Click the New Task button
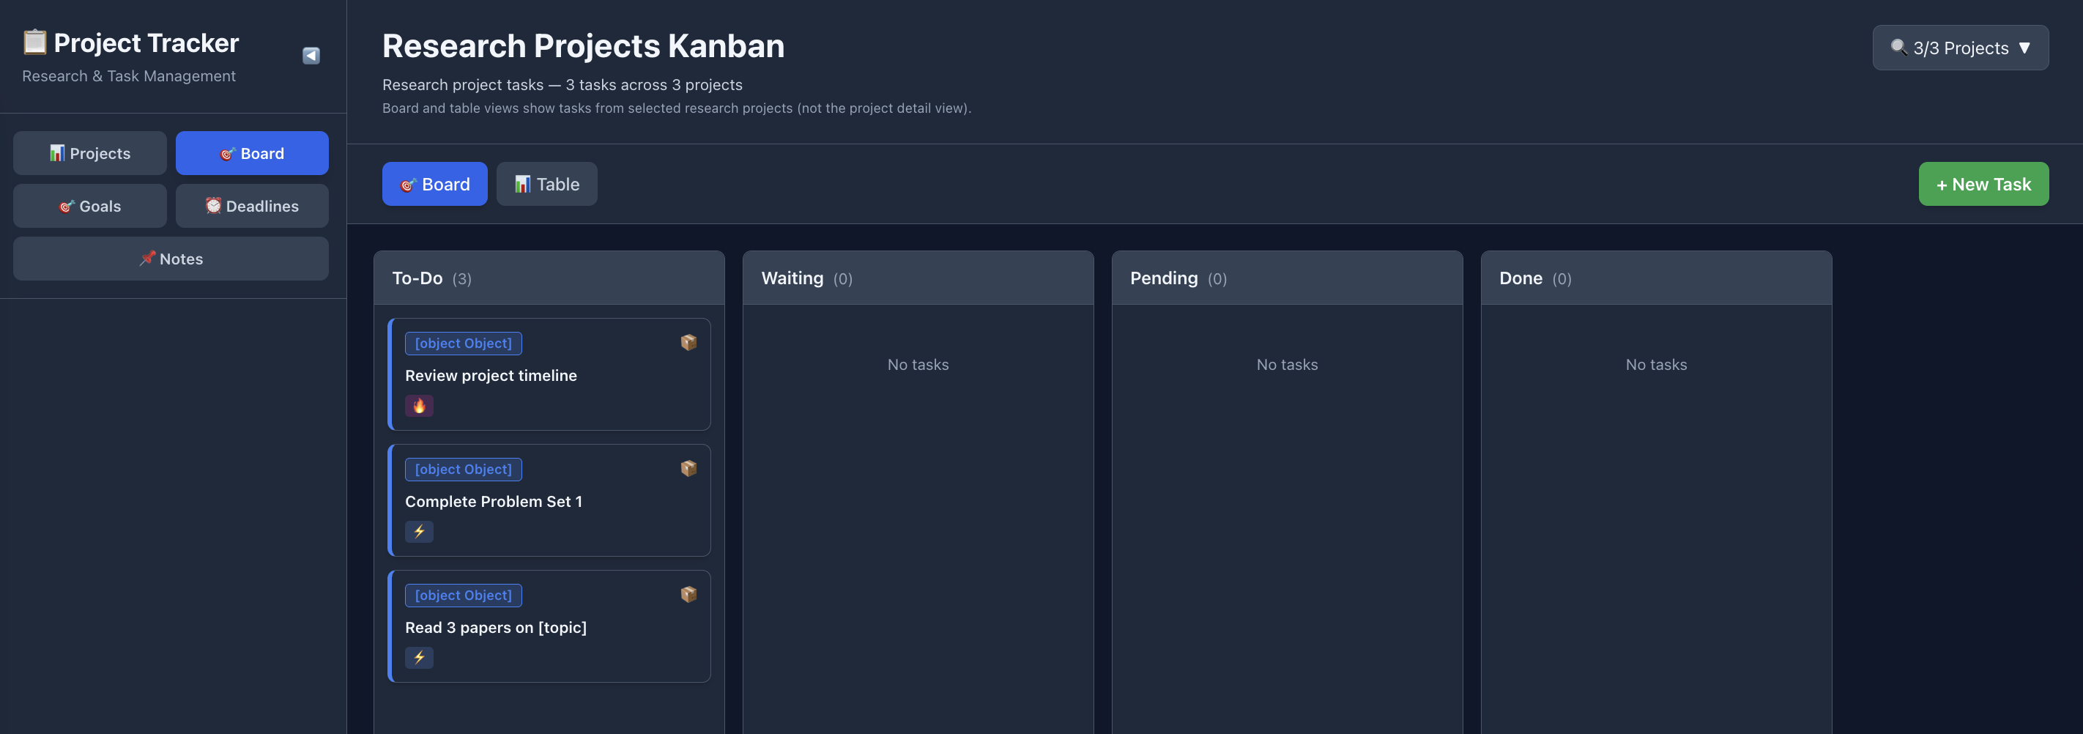Image resolution: width=2083 pixels, height=734 pixels. click(x=1983, y=183)
